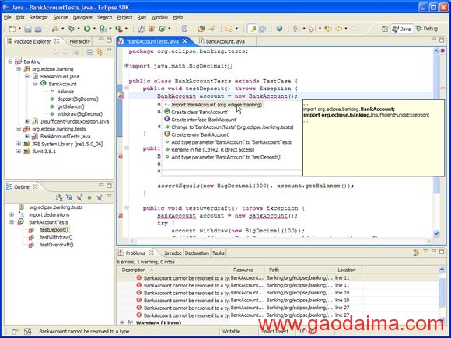Click the Back navigation arrow icon
Viewport: 451px width, 338px height.
[339, 29]
